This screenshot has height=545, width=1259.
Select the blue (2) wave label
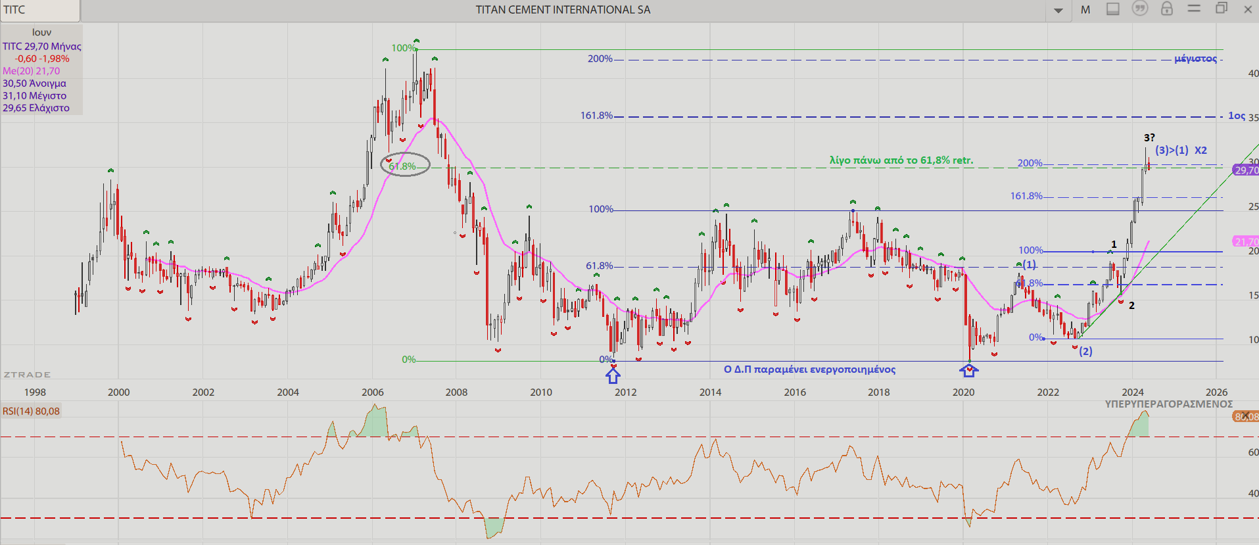(1085, 351)
